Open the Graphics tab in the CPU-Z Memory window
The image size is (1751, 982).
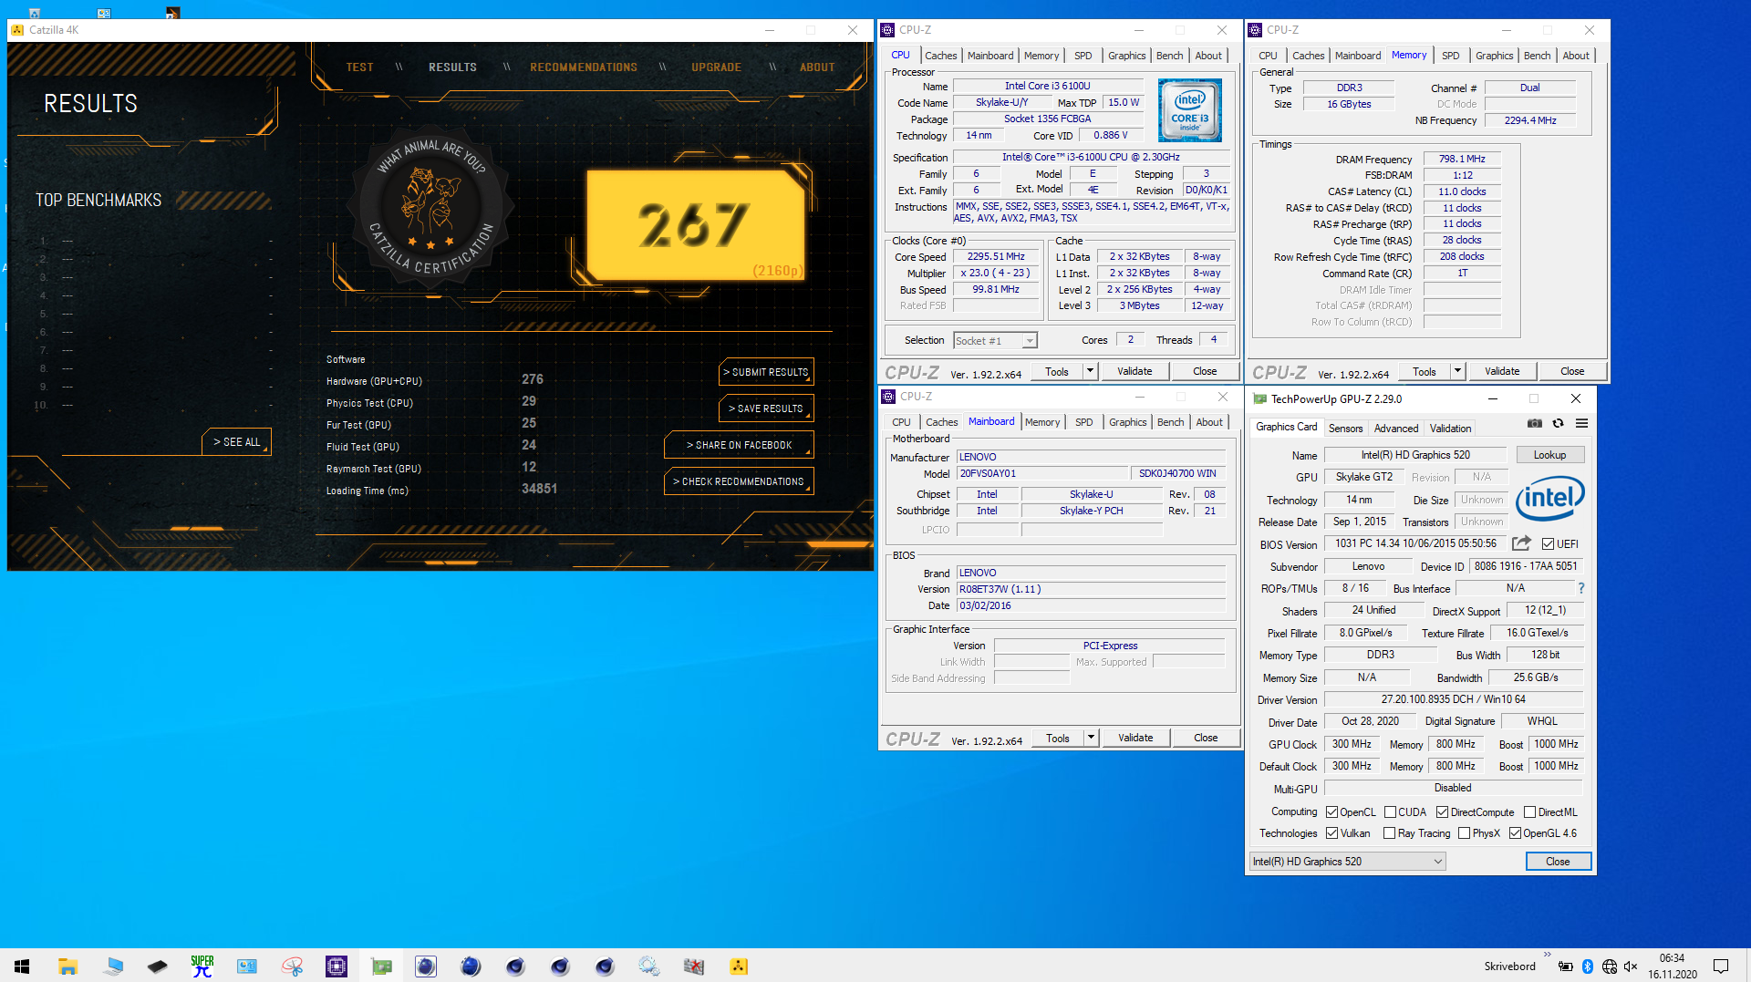click(1494, 56)
